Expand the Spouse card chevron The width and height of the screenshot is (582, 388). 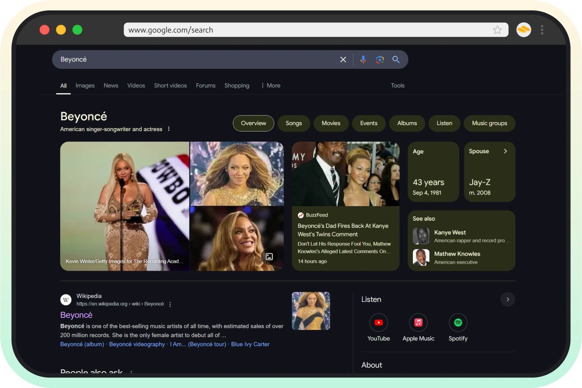click(x=505, y=151)
